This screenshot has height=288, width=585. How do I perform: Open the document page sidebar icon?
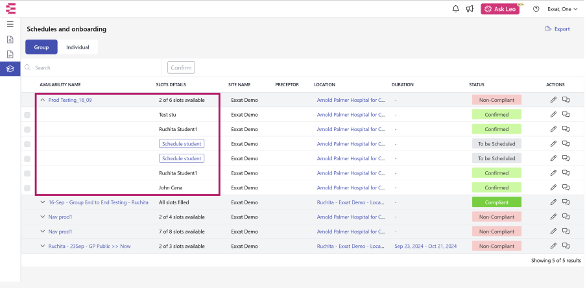10,54
